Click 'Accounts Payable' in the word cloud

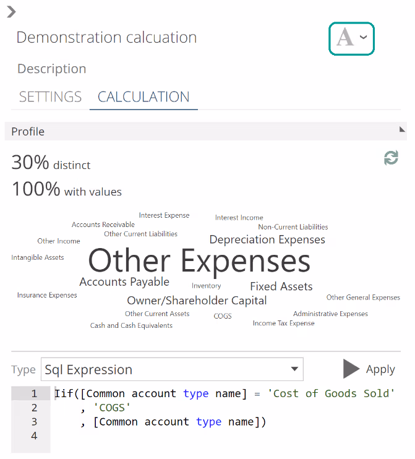coord(124,282)
